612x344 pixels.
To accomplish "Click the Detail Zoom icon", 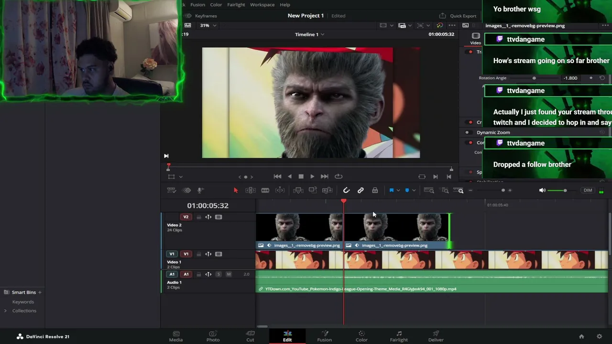I will [445, 190].
